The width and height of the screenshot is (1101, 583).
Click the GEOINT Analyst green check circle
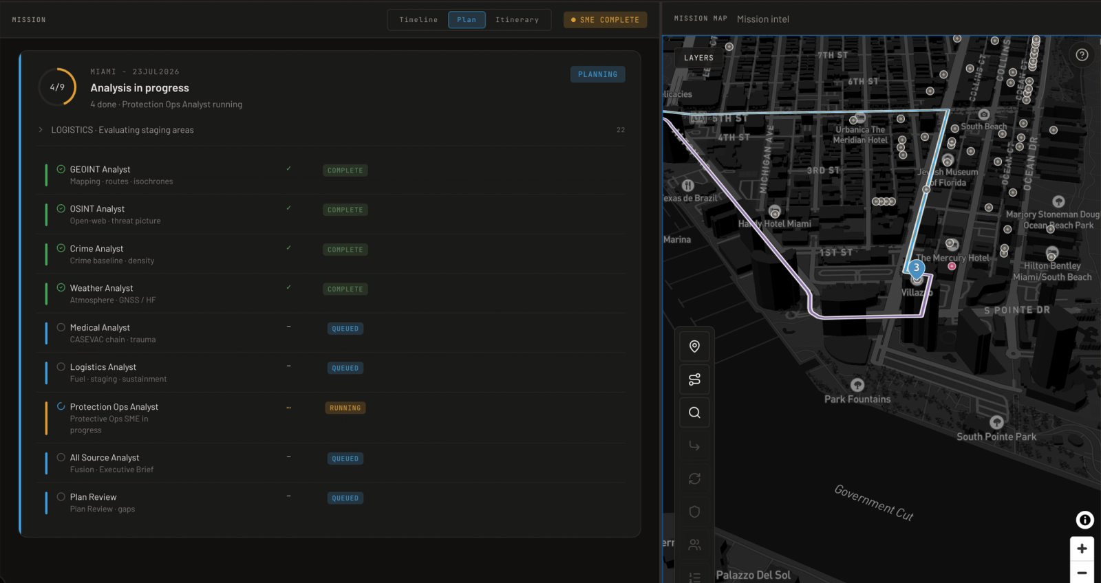point(61,169)
